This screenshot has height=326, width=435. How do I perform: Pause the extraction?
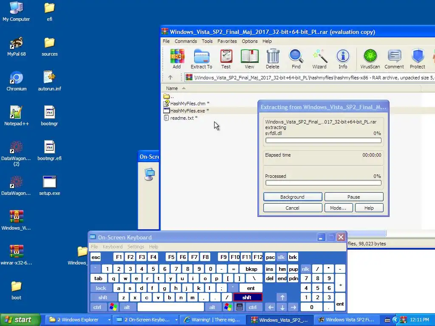(x=354, y=197)
